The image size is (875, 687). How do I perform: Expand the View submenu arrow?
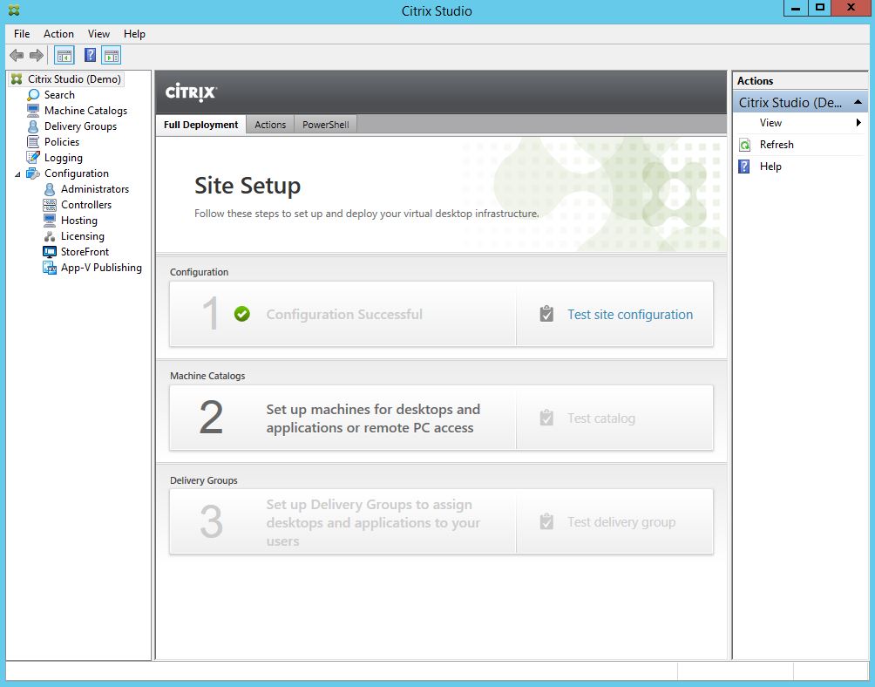[858, 123]
